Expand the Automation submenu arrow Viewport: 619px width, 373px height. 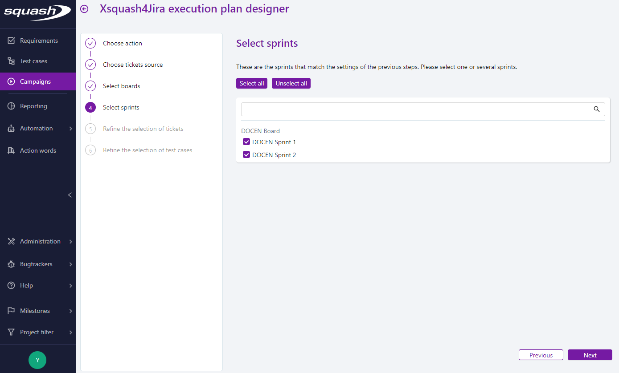tap(70, 129)
